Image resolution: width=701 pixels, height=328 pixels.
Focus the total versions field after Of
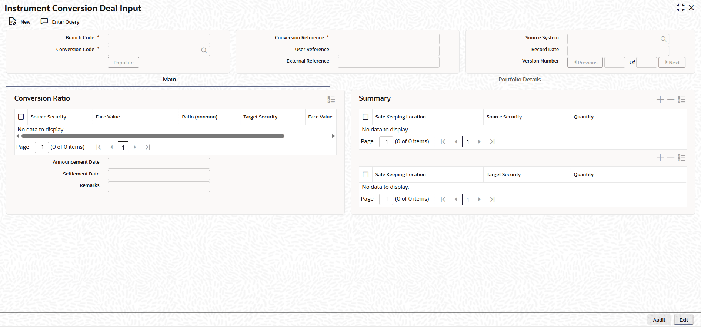pos(647,63)
